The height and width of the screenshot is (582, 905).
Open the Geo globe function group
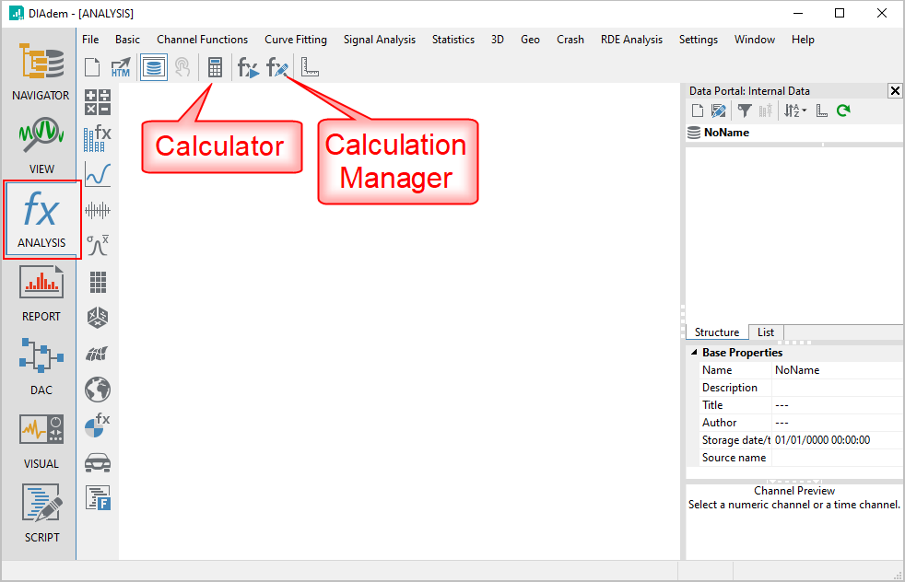(x=98, y=390)
